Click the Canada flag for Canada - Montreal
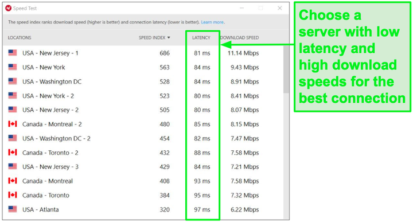The width and height of the screenshot is (413, 222). tap(13, 181)
